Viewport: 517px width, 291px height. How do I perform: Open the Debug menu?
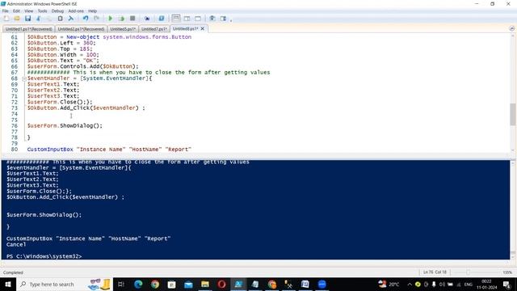click(57, 11)
